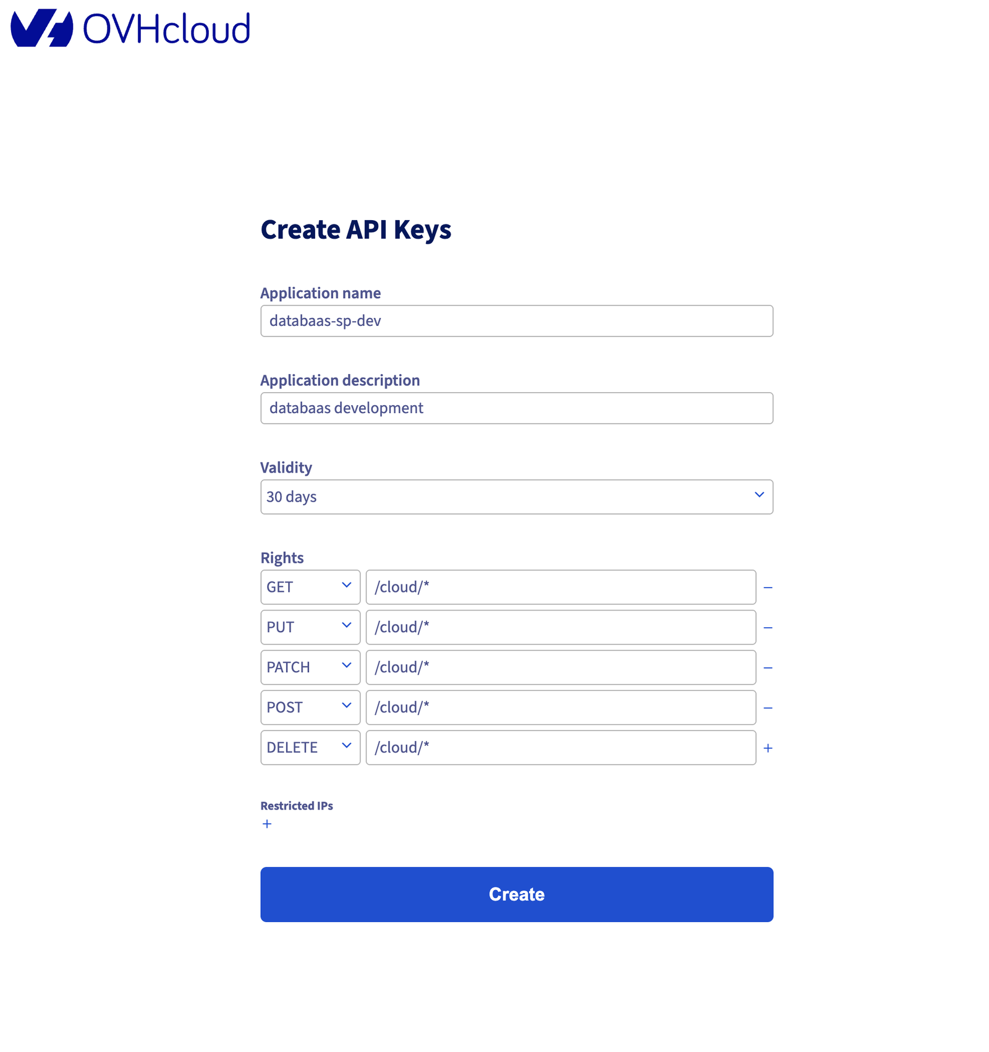Remove the PATCH rights row
The width and height of the screenshot is (989, 1052).
point(768,668)
